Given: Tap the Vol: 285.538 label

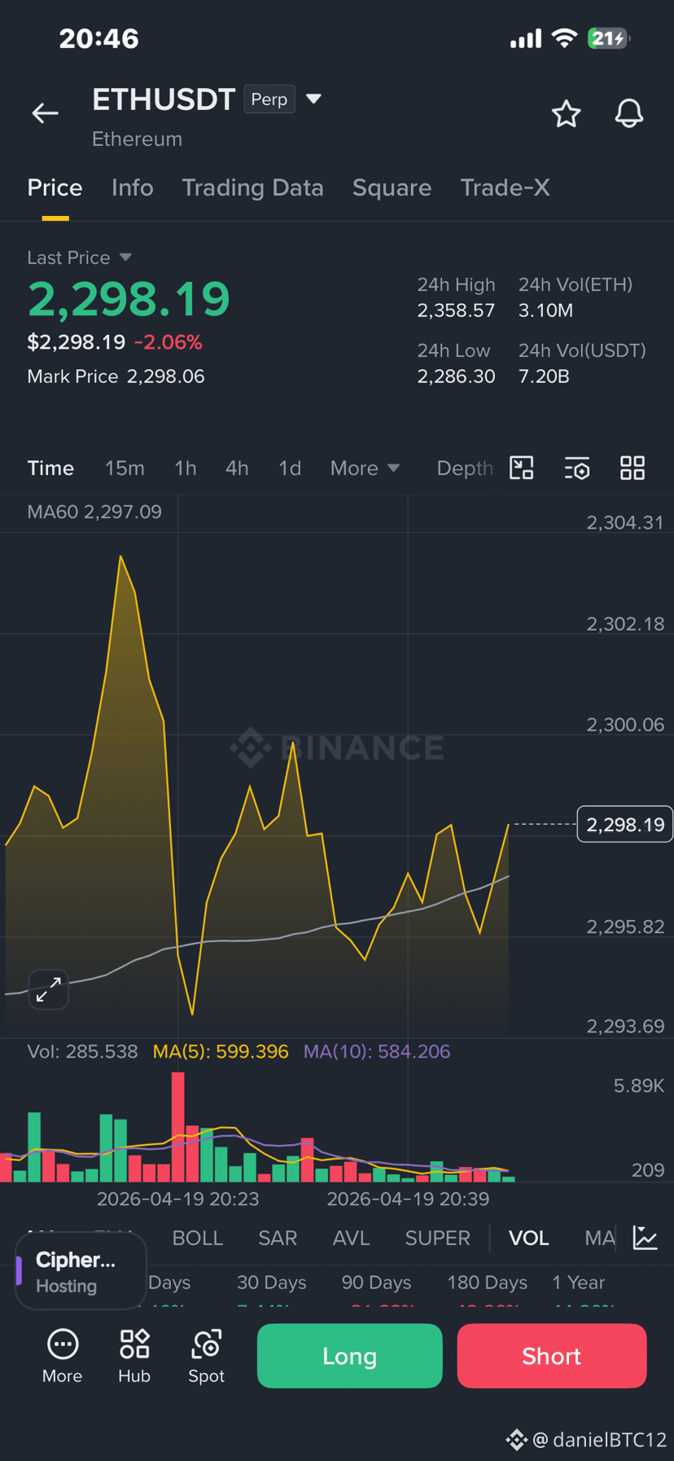Looking at the screenshot, I should [x=83, y=1051].
